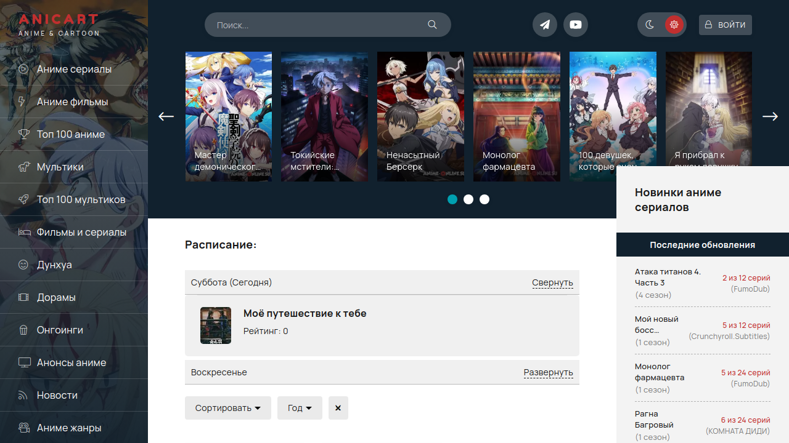Click Новинки аниме сериалов heading
789x443 pixels.
click(678, 200)
